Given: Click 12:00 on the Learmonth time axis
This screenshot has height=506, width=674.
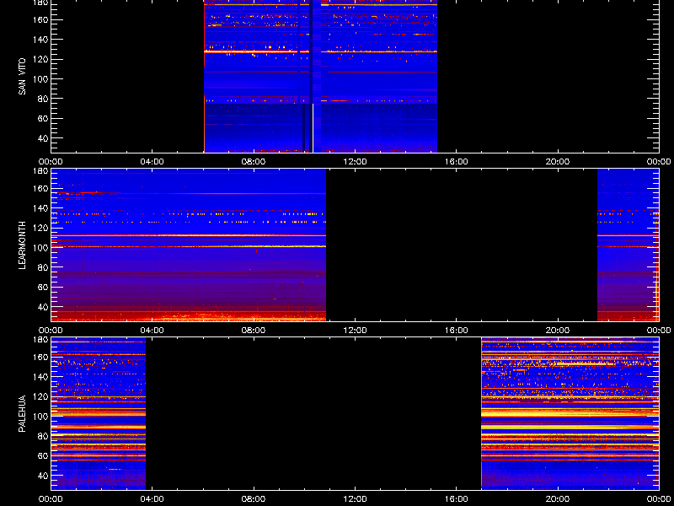Looking at the screenshot, I should click(355, 331).
